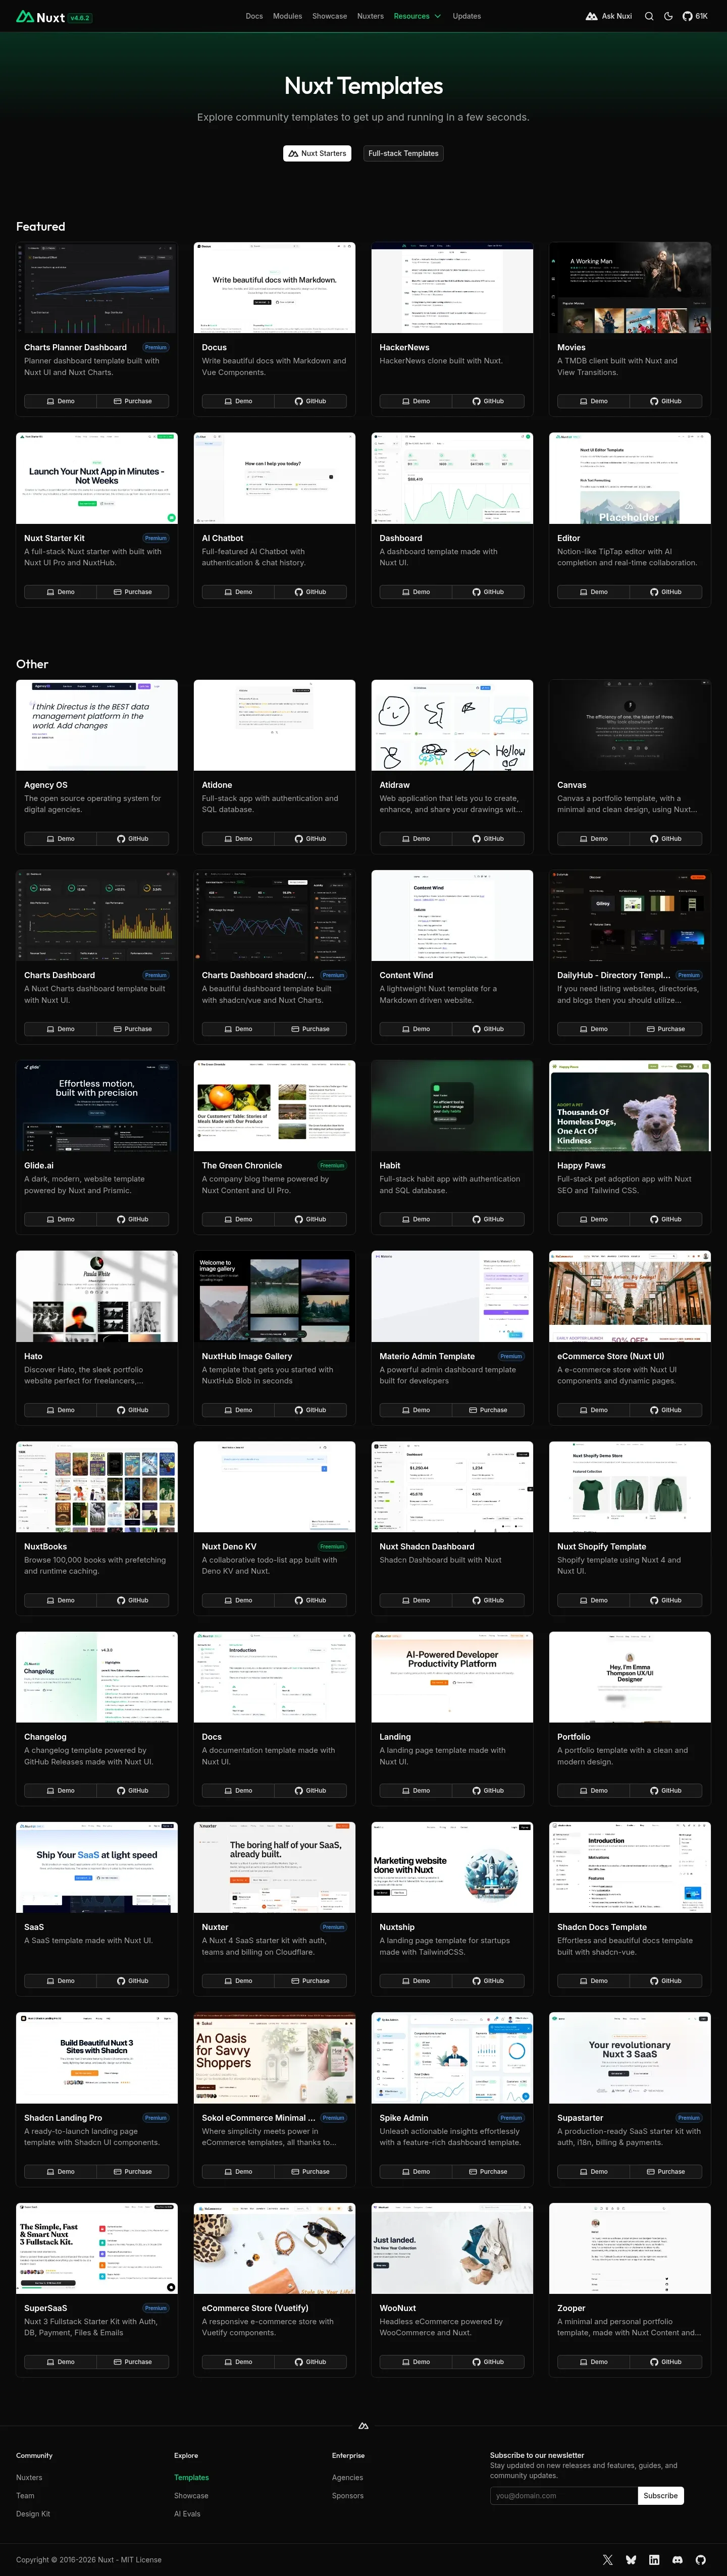Open GitHub button on AI Chatbot card
Screen dimensions: 727x2576
click(310, 592)
